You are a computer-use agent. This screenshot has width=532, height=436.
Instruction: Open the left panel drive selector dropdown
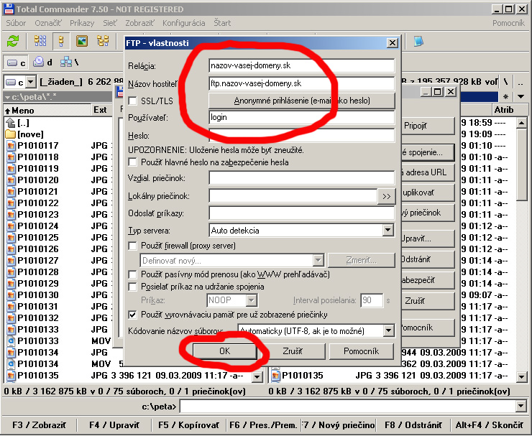[31, 82]
